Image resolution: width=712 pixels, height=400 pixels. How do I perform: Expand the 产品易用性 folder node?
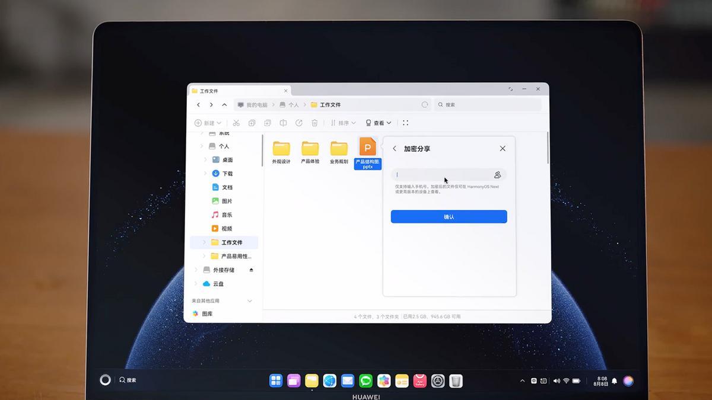tap(205, 256)
